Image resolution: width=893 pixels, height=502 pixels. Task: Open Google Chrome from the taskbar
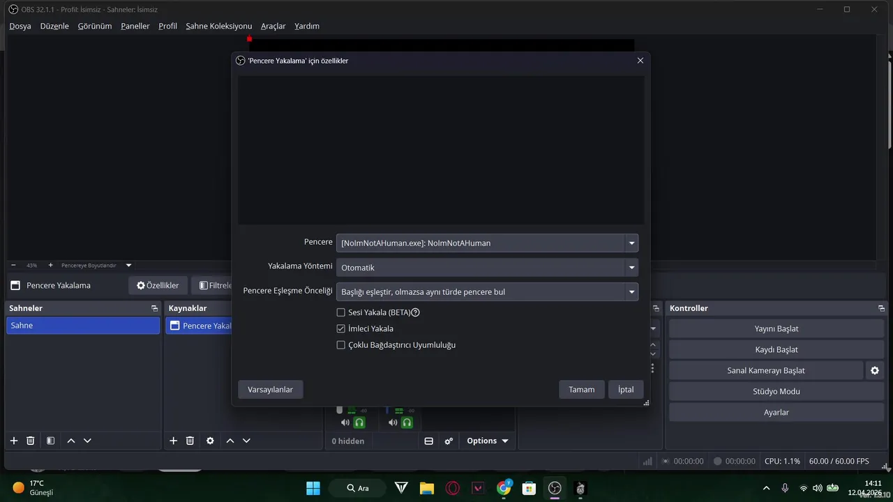504,488
